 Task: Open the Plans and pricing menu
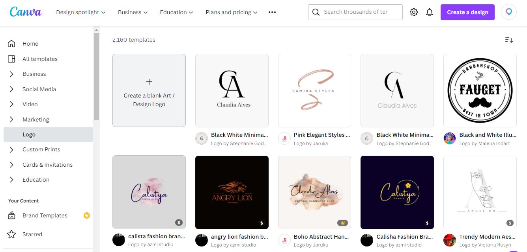tap(232, 12)
